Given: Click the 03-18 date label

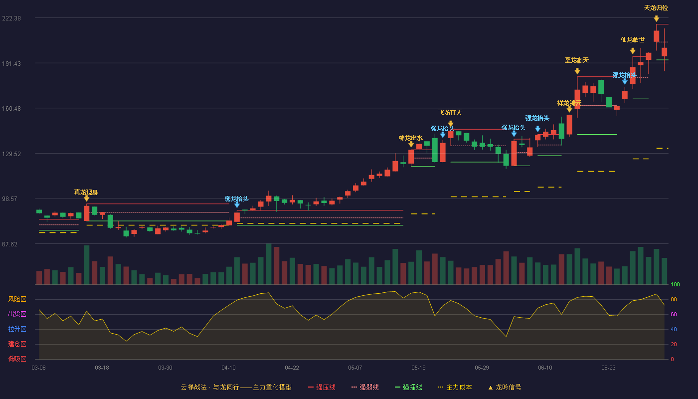Looking at the screenshot, I should (x=102, y=368).
